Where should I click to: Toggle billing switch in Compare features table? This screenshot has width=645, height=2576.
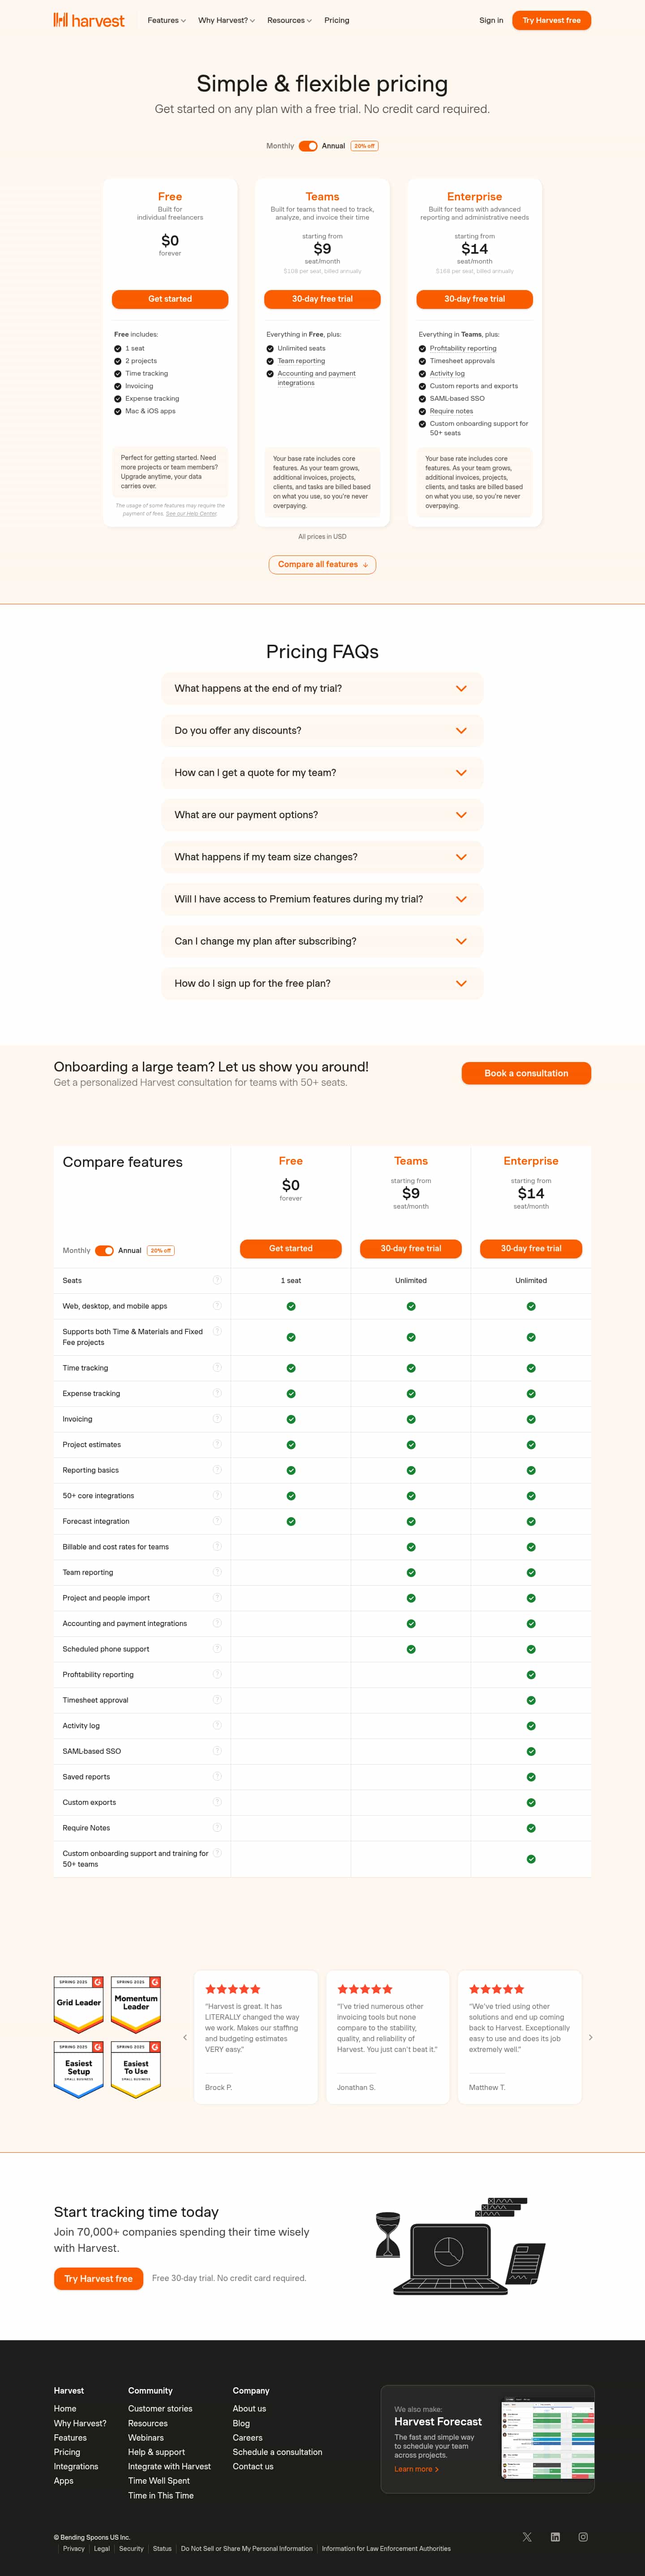click(x=104, y=1250)
